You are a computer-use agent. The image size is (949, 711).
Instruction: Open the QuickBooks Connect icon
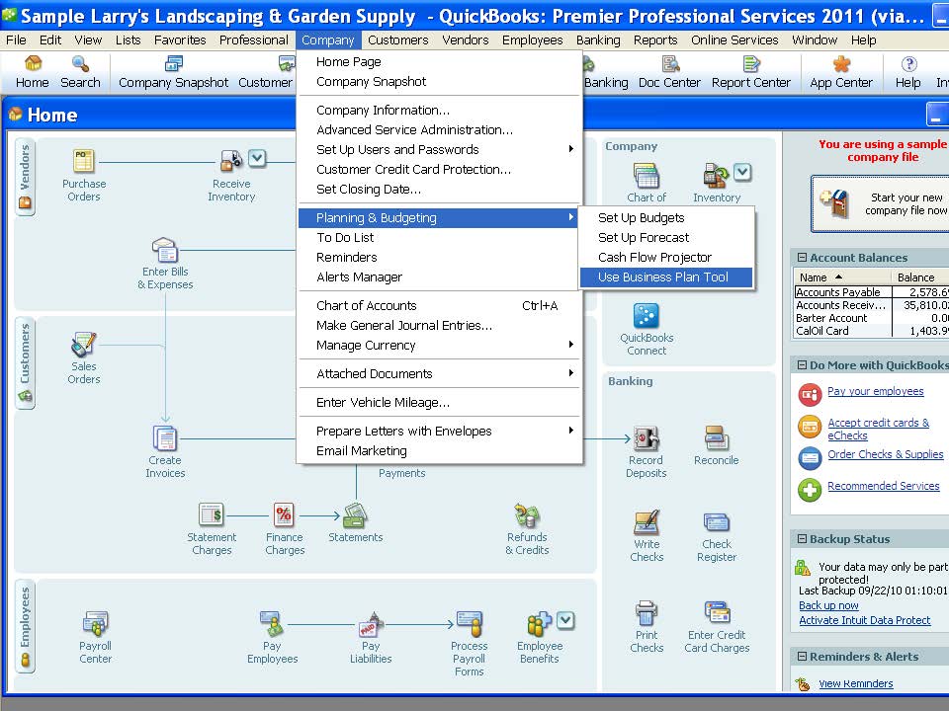[646, 316]
